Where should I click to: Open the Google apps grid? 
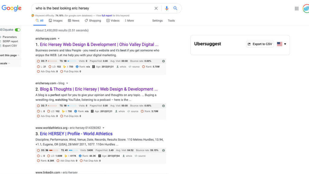tap(297, 8)
